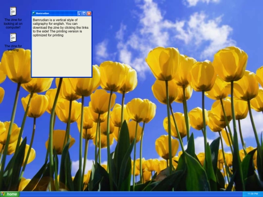Click the home start button
This screenshot has width=263, height=197.
[10, 194]
